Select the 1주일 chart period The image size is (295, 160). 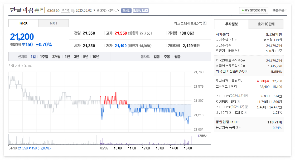45,57
